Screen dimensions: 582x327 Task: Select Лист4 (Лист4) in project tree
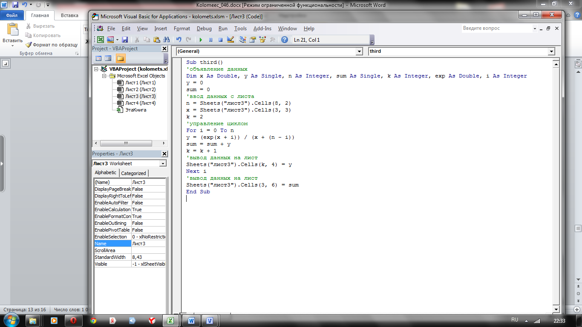pos(140,103)
